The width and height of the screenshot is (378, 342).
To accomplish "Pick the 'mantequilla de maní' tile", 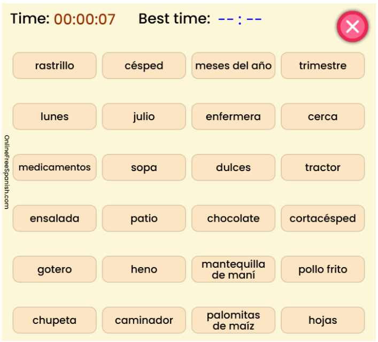I will (233, 269).
